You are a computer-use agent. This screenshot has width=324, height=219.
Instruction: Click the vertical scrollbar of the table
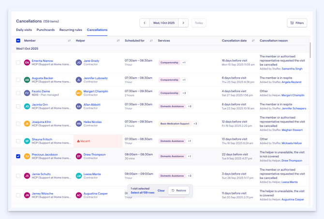[x=310, y=51]
